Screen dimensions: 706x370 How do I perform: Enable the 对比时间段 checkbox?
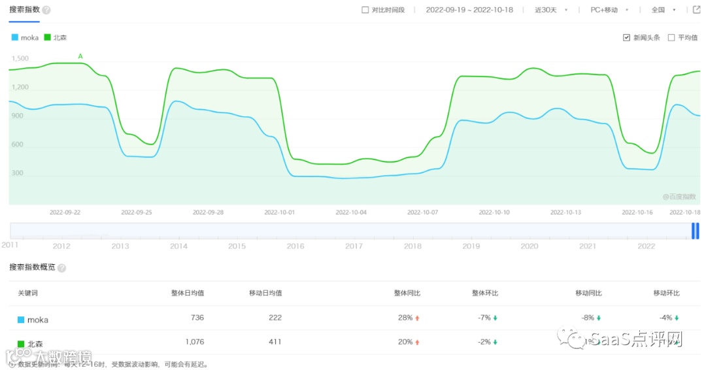(x=365, y=10)
